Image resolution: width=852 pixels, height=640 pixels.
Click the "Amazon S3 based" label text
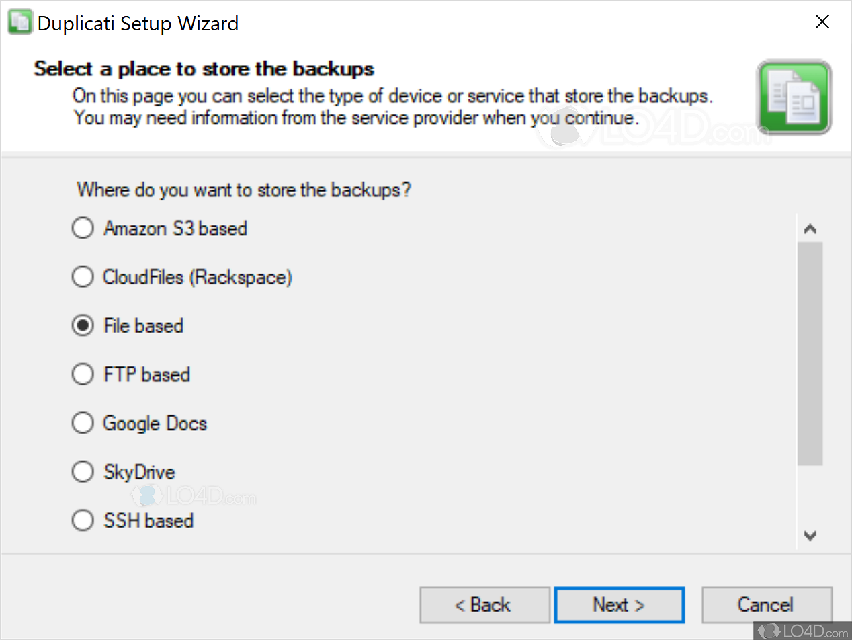[175, 229]
